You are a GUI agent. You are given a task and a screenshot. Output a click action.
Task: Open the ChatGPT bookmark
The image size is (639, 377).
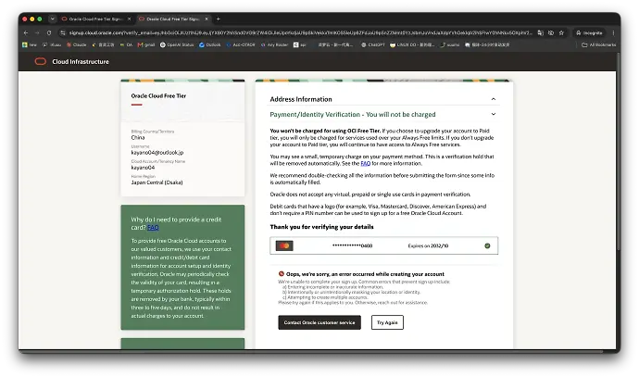373,44
